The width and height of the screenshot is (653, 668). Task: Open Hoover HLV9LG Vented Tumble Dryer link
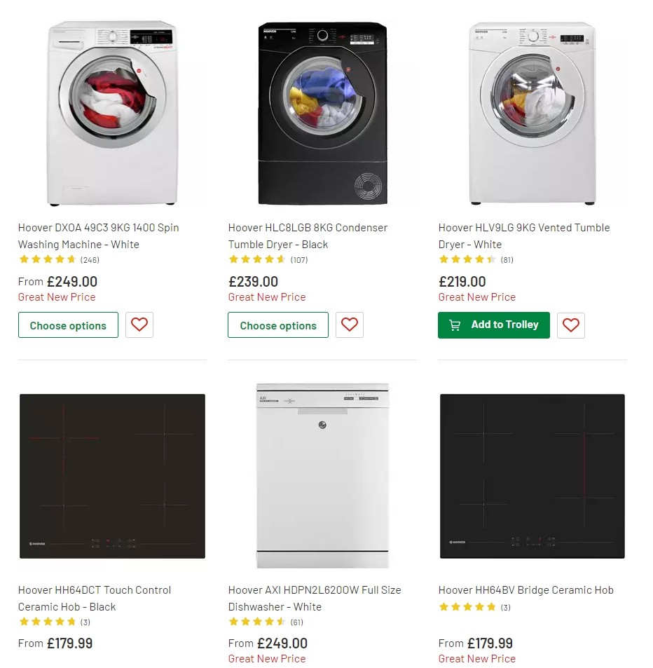tap(523, 236)
